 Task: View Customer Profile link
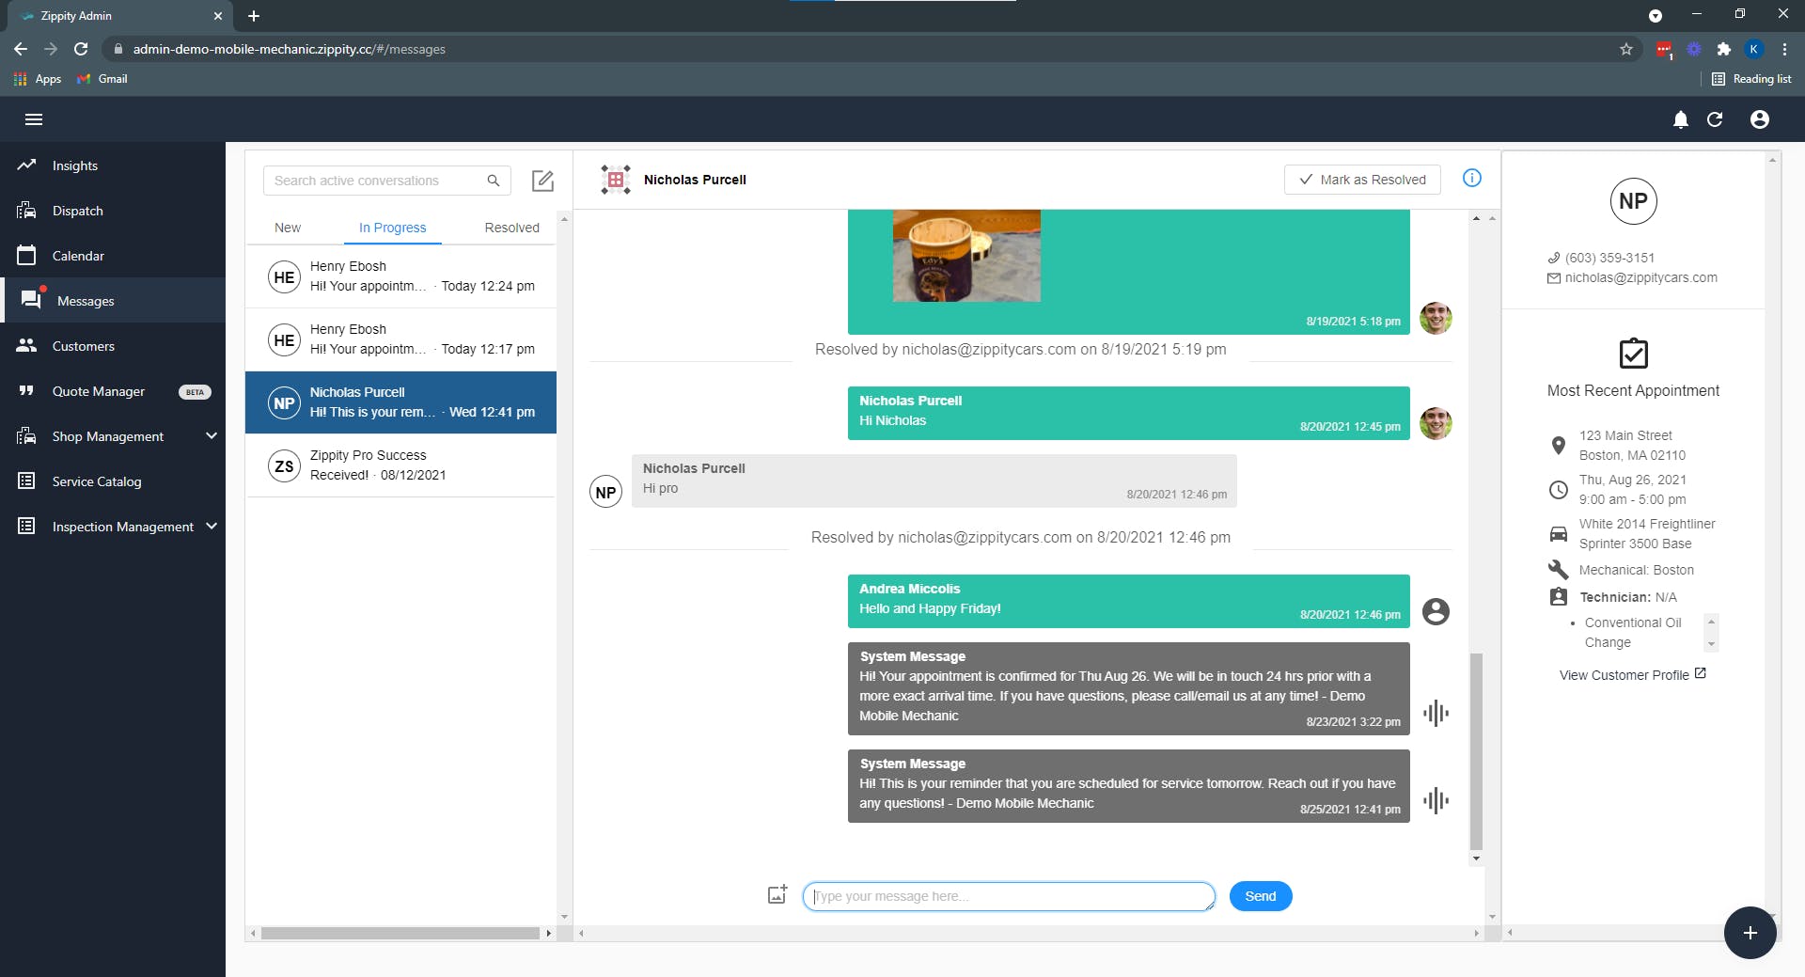1632,675
